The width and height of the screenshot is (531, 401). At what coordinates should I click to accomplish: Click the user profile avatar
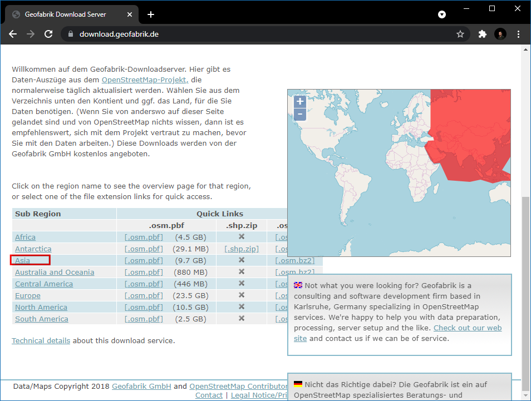500,34
